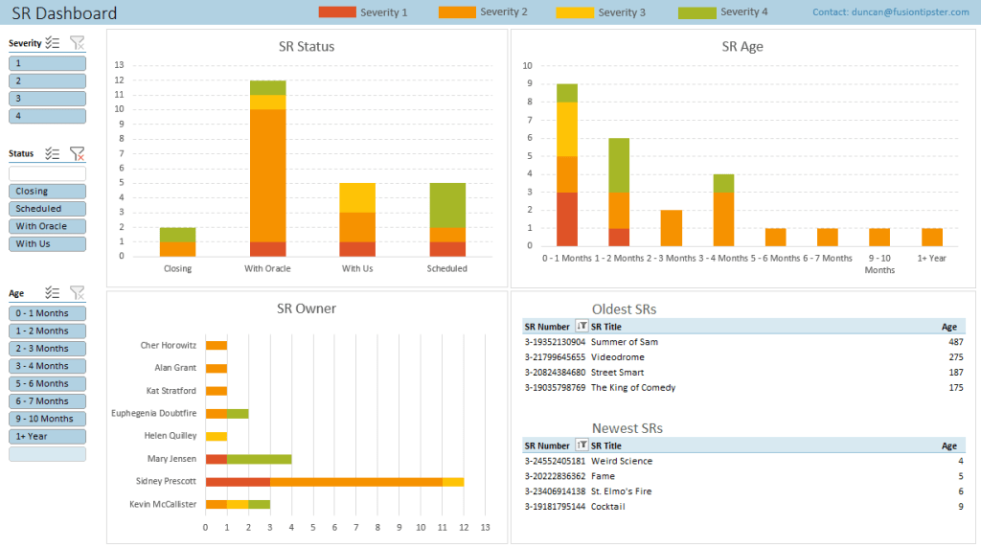
Task: Click the Summer of Sam row
Action: click(624, 342)
